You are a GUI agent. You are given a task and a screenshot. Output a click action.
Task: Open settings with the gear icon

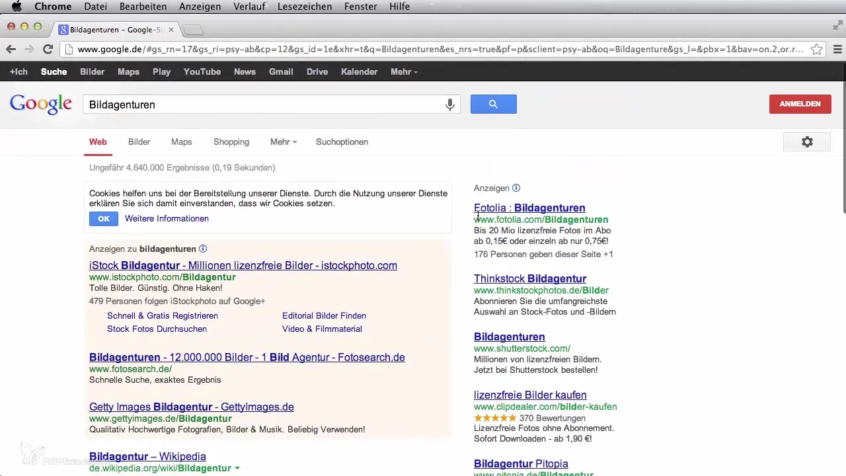click(x=806, y=142)
